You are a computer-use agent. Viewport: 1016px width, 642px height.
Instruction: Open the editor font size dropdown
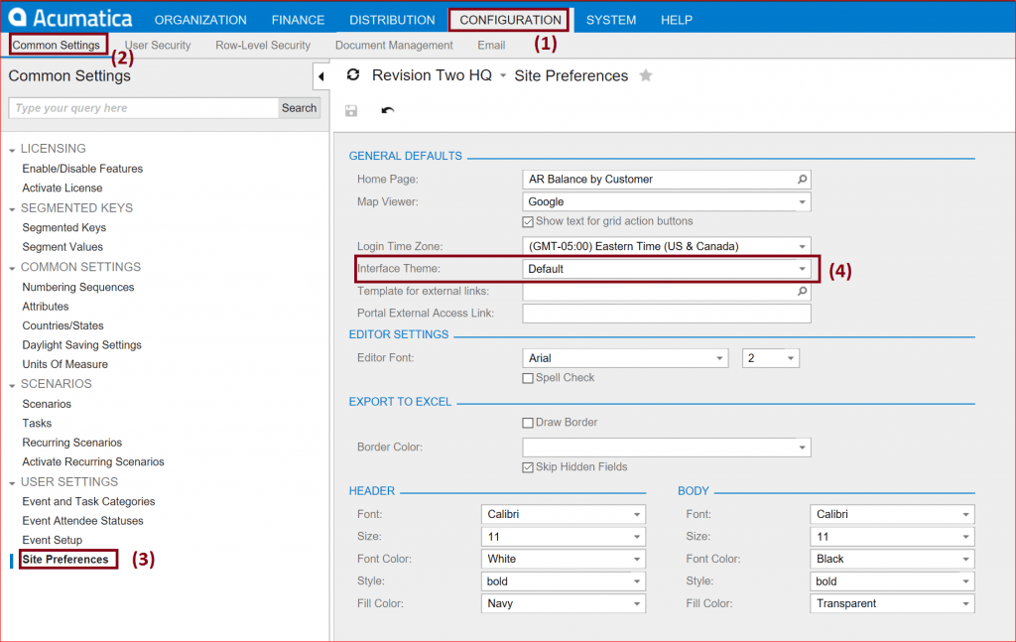(791, 358)
